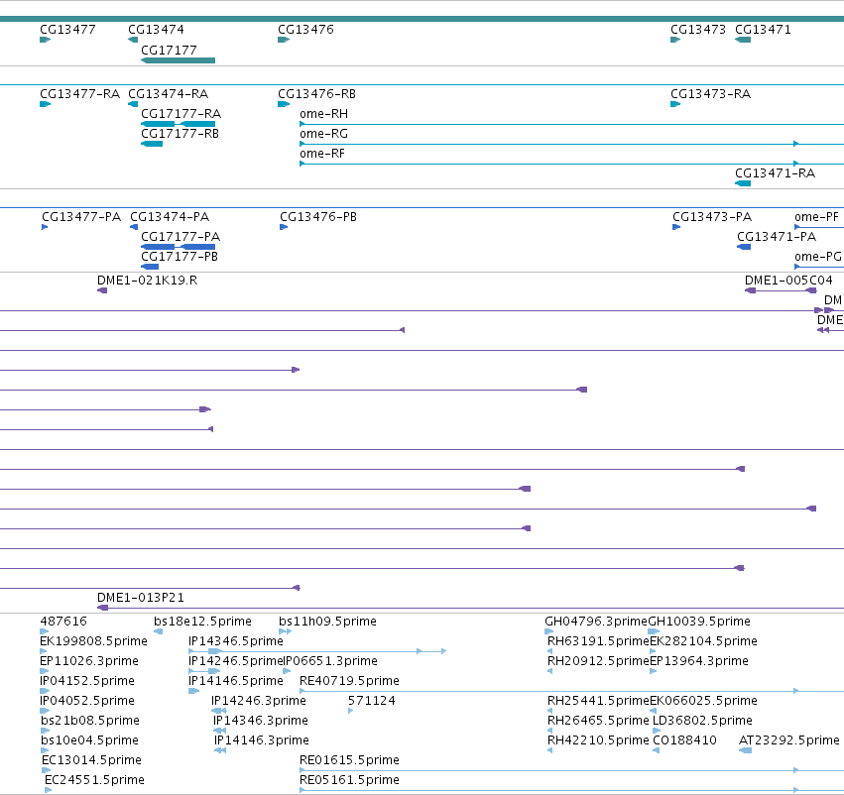Click the "AT23292.5prime" EST label
This screenshot has width=844, height=795.
click(x=789, y=740)
